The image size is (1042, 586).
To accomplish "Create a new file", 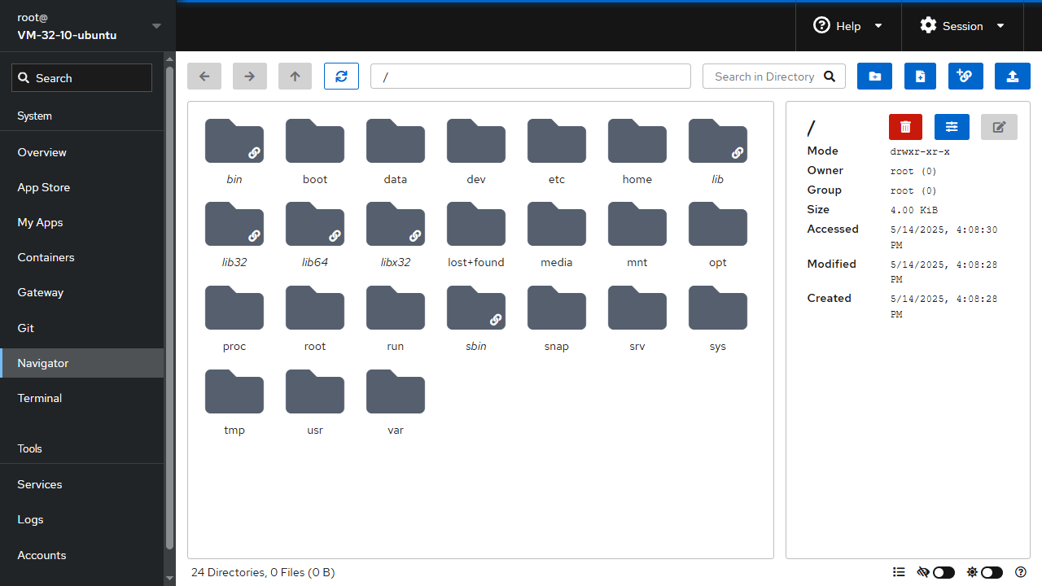I will pyautogui.click(x=920, y=77).
